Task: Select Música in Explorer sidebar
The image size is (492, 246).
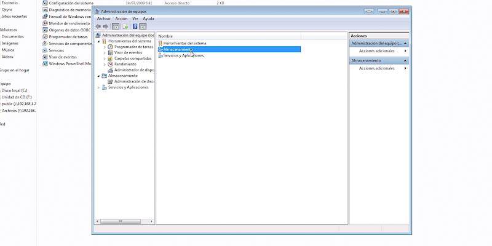Action: tap(8, 50)
